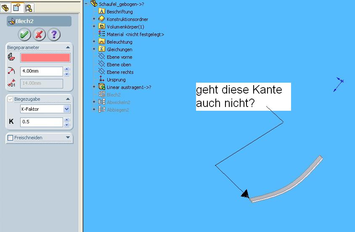355x232 pixels.
Task: Click the D1 thickness icon
Action: click(x=11, y=83)
